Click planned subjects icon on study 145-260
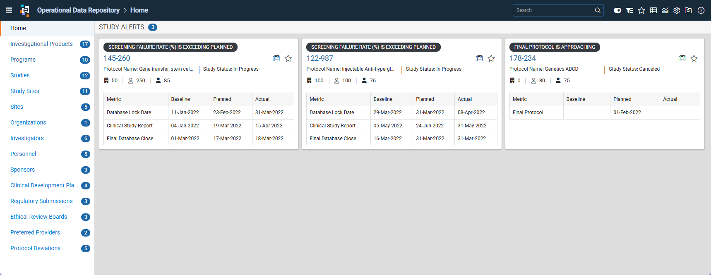This screenshot has width=711, height=275. 131,81
